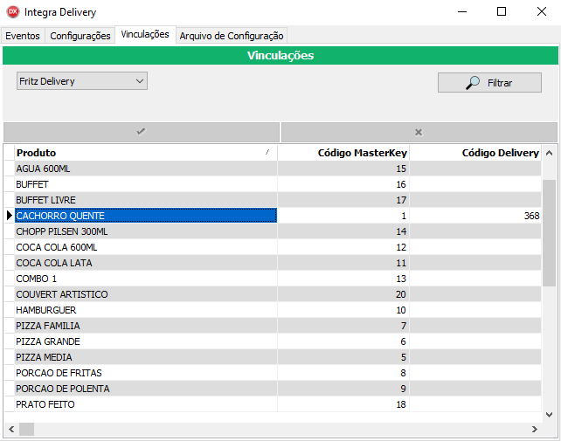
Task: Switch to the Eventos tab
Action: pos(23,36)
